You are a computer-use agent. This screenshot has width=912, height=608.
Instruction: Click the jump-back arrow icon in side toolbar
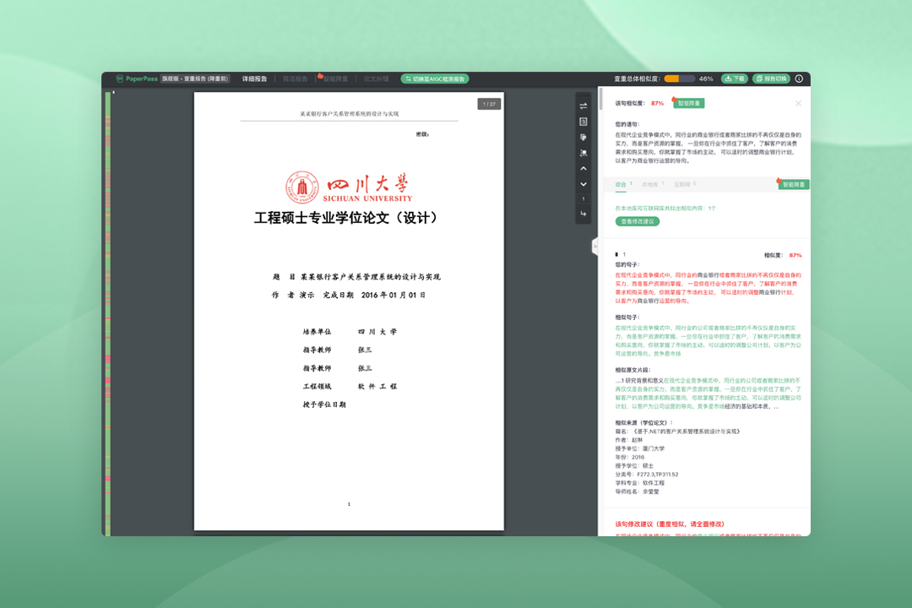pyautogui.click(x=583, y=214)
